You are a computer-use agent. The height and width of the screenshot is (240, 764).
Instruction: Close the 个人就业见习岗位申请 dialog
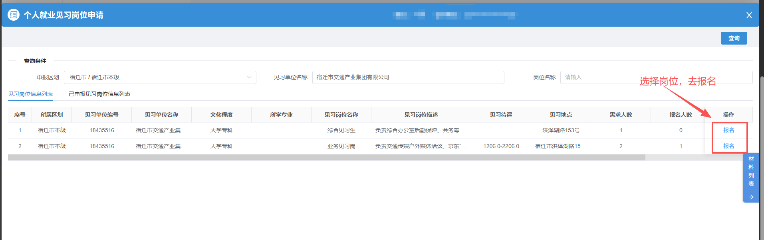[x=749, y=15]
